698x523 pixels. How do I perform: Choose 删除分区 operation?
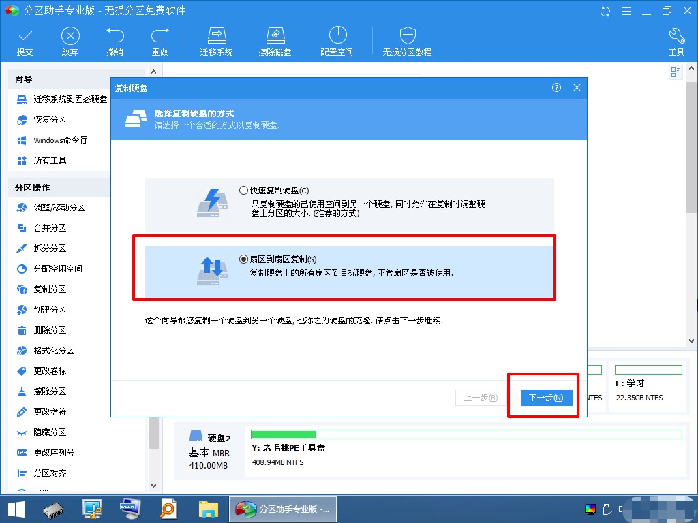(x=42, y=330)
